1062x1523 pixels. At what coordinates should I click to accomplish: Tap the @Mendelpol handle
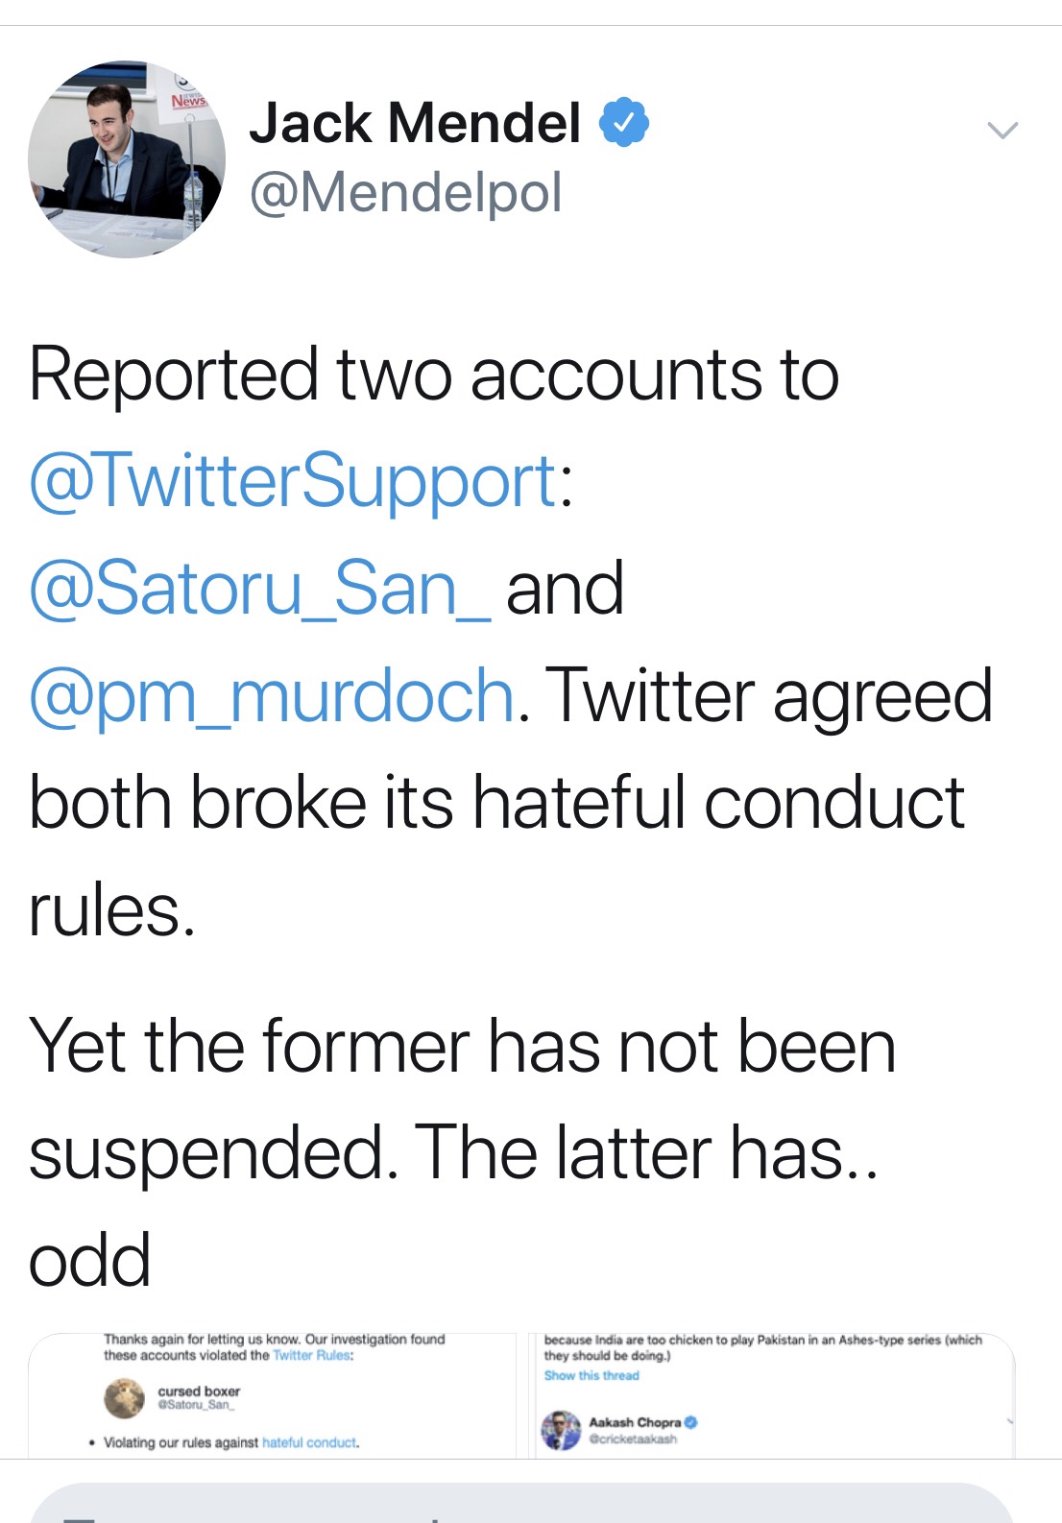point(405,192)
